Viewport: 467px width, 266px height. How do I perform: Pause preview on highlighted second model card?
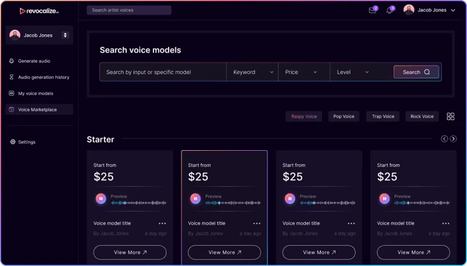(196, 199)
